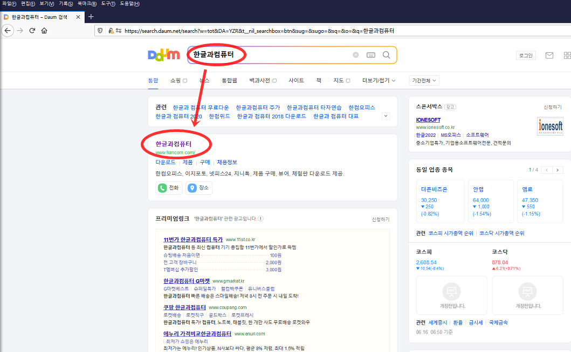Click the shield tracking protection icon
This screenshot has height=352, width=571.
100,31
